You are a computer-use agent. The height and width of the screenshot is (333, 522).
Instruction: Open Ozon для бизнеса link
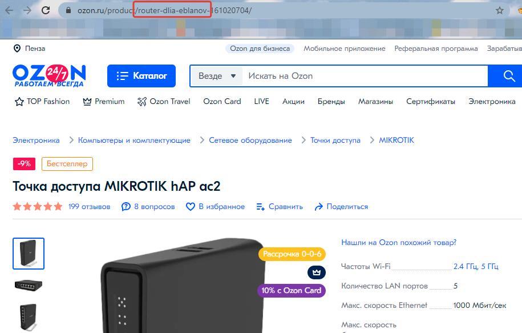coord(260,49)
